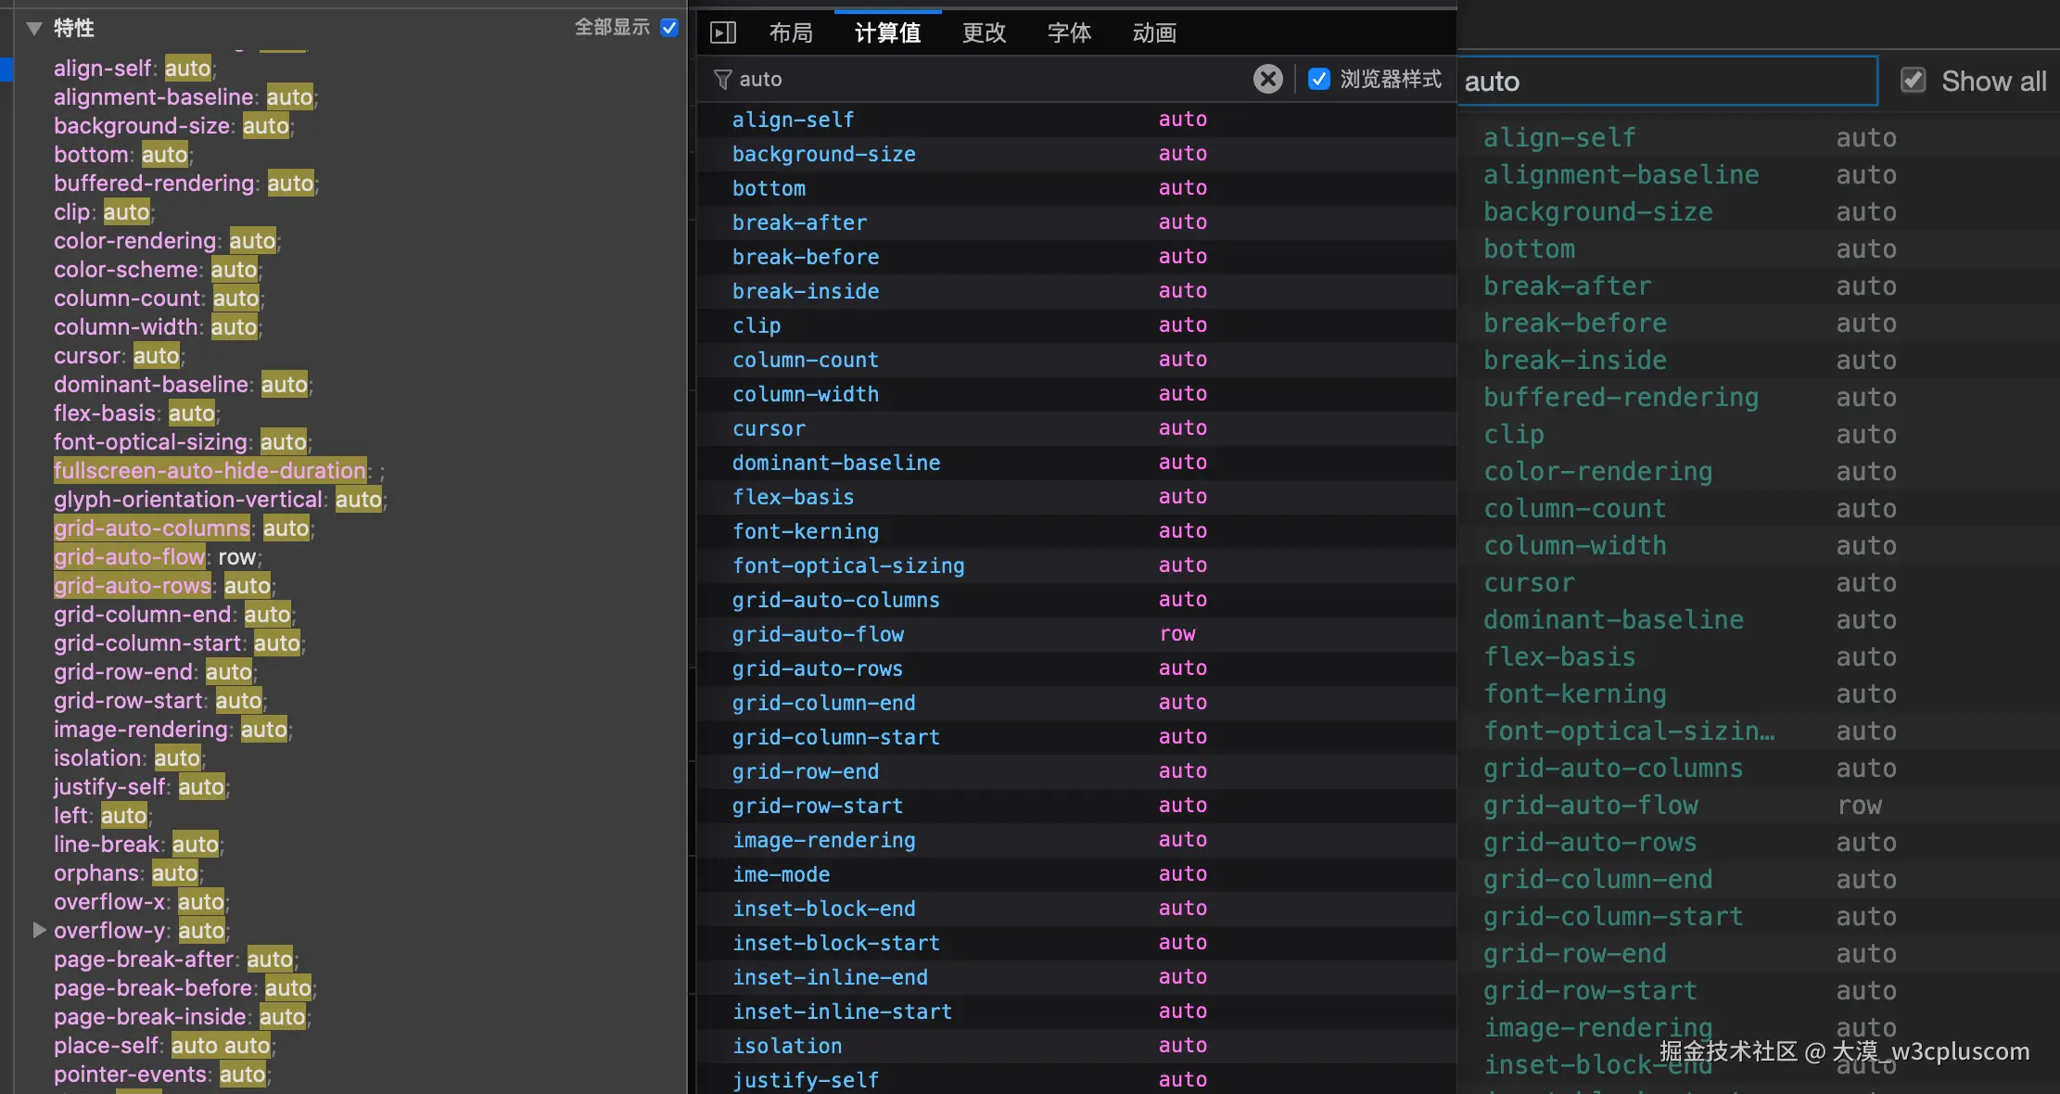Switch to the 布局 tab
The width and height of the screenshot is (2060, 1094).
(x=791, y=33)
